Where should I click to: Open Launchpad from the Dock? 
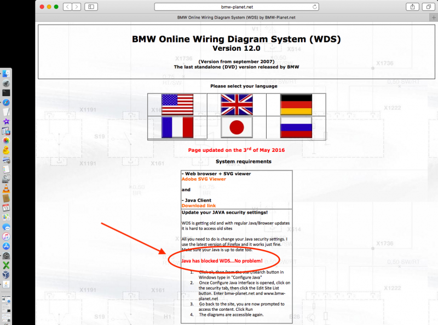coord(6,84)
